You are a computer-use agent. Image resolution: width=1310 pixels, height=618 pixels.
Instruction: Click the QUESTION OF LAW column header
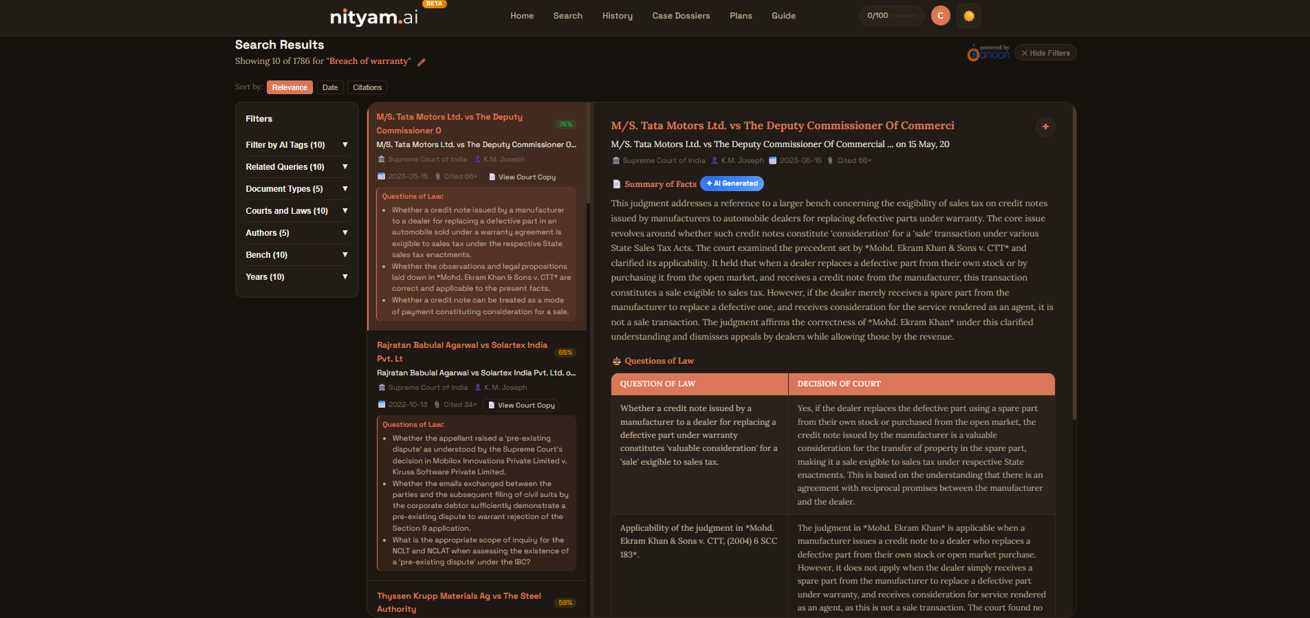click(x=699, y=384)
